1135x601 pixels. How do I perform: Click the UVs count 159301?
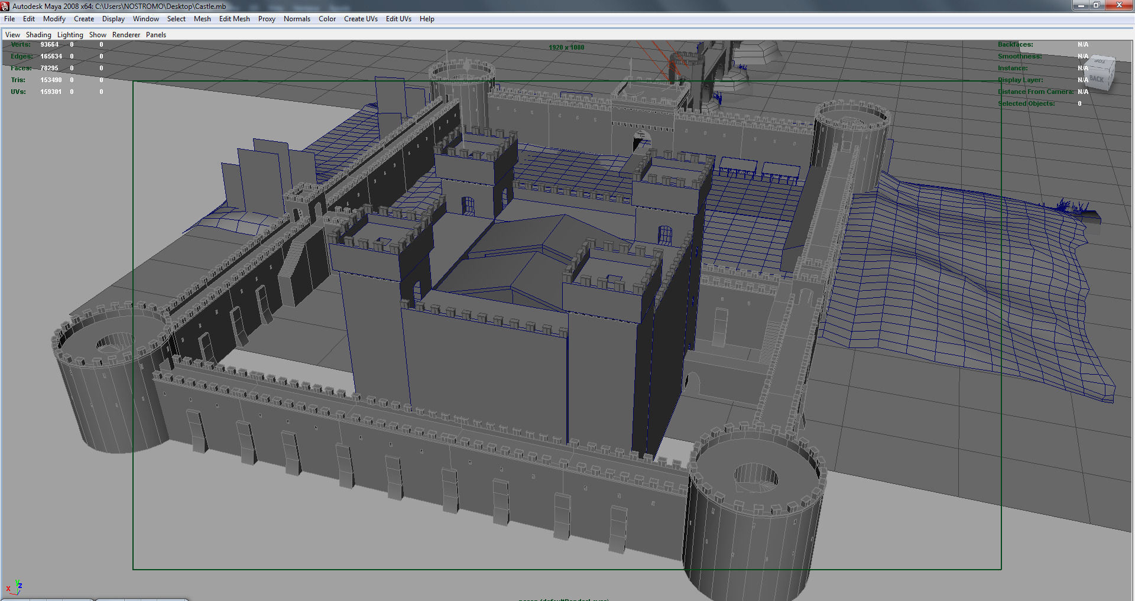51,92
